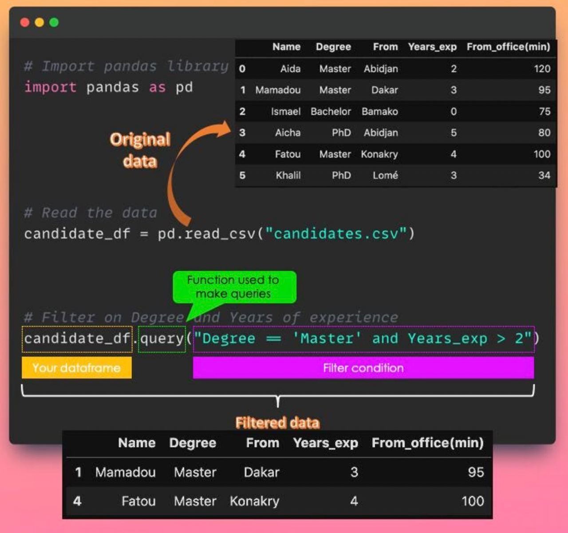Image resolution: width=568 pixels, height=533 pixels.
Task: Click 'Degree' column header in filtered table
Action: point(193,443)
